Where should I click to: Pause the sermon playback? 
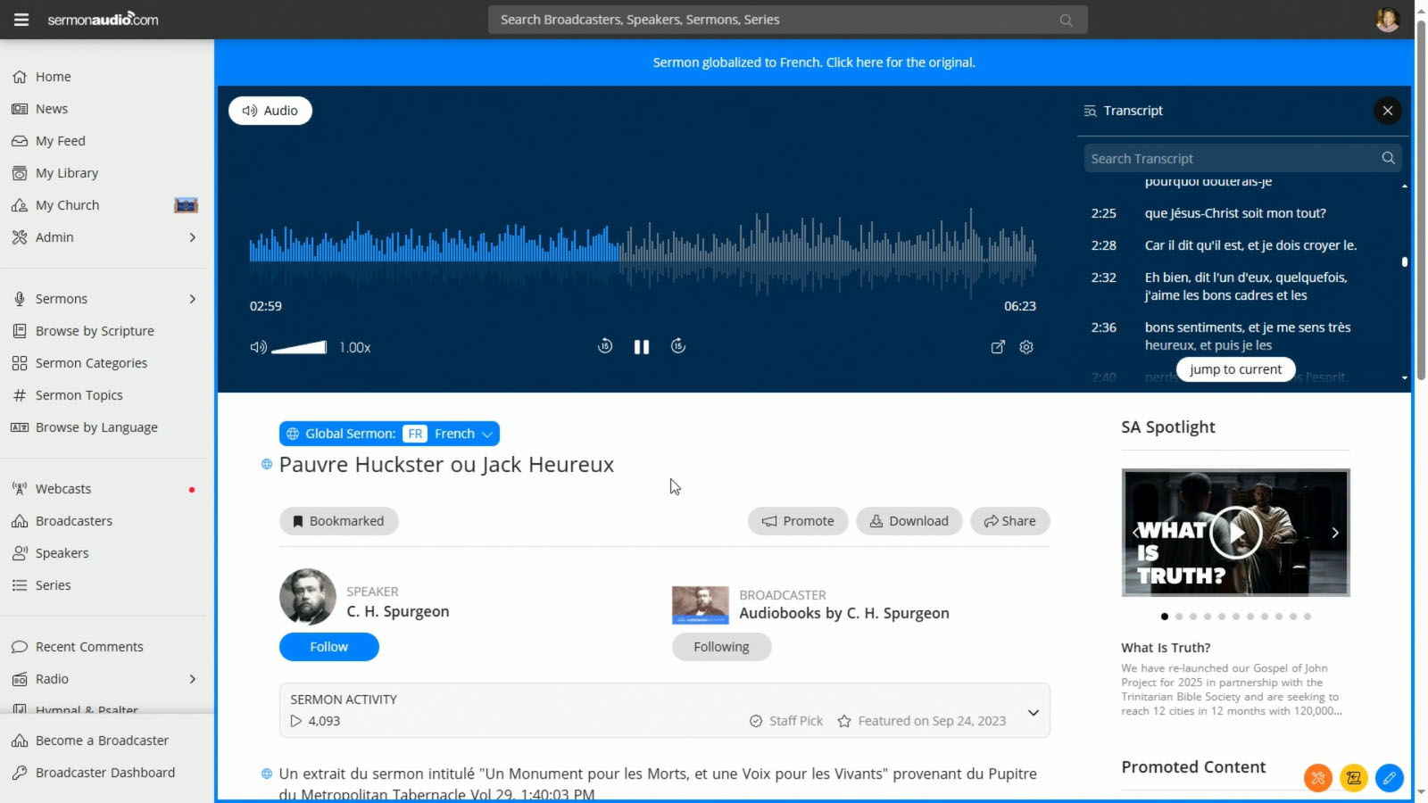tap(642, 347)
